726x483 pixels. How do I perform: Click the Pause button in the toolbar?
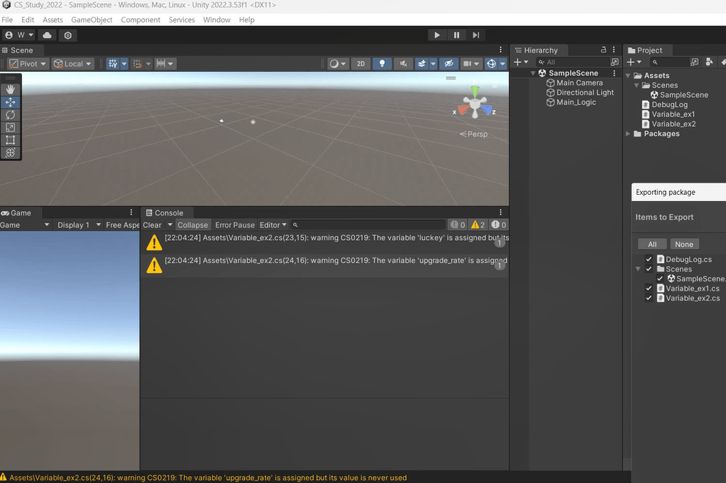457,35
